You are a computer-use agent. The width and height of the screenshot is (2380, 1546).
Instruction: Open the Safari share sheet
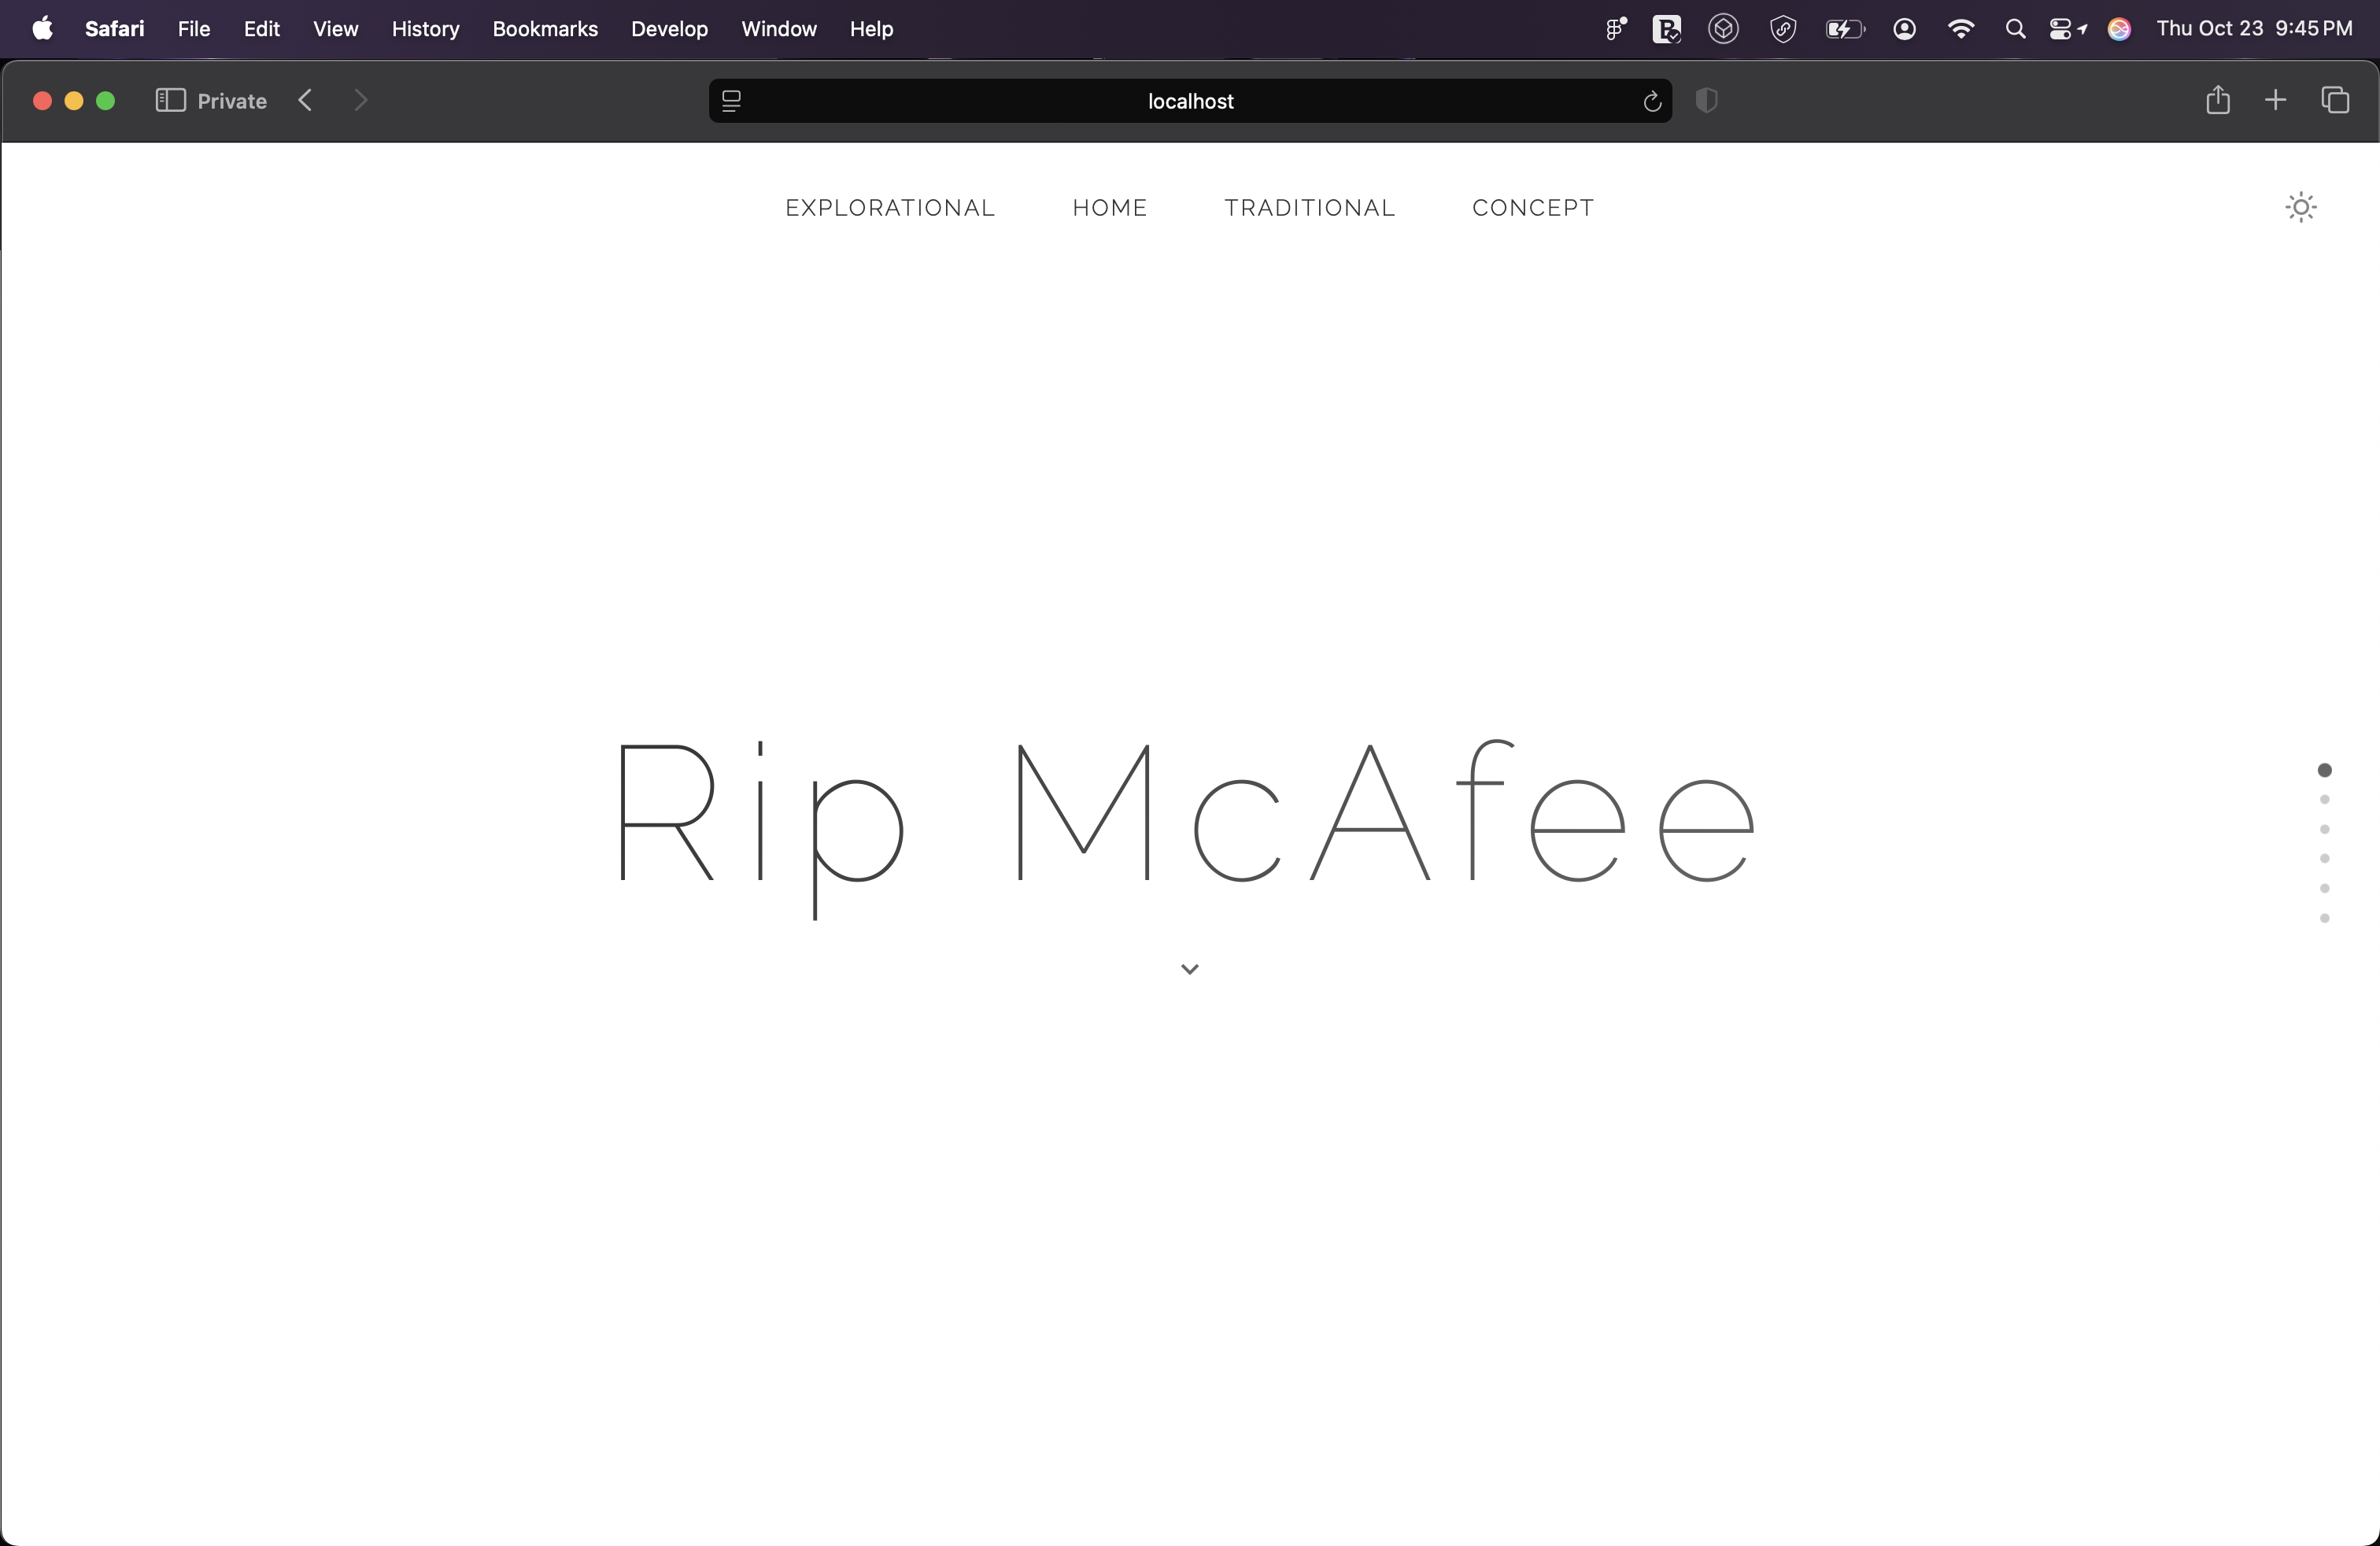2218,100
